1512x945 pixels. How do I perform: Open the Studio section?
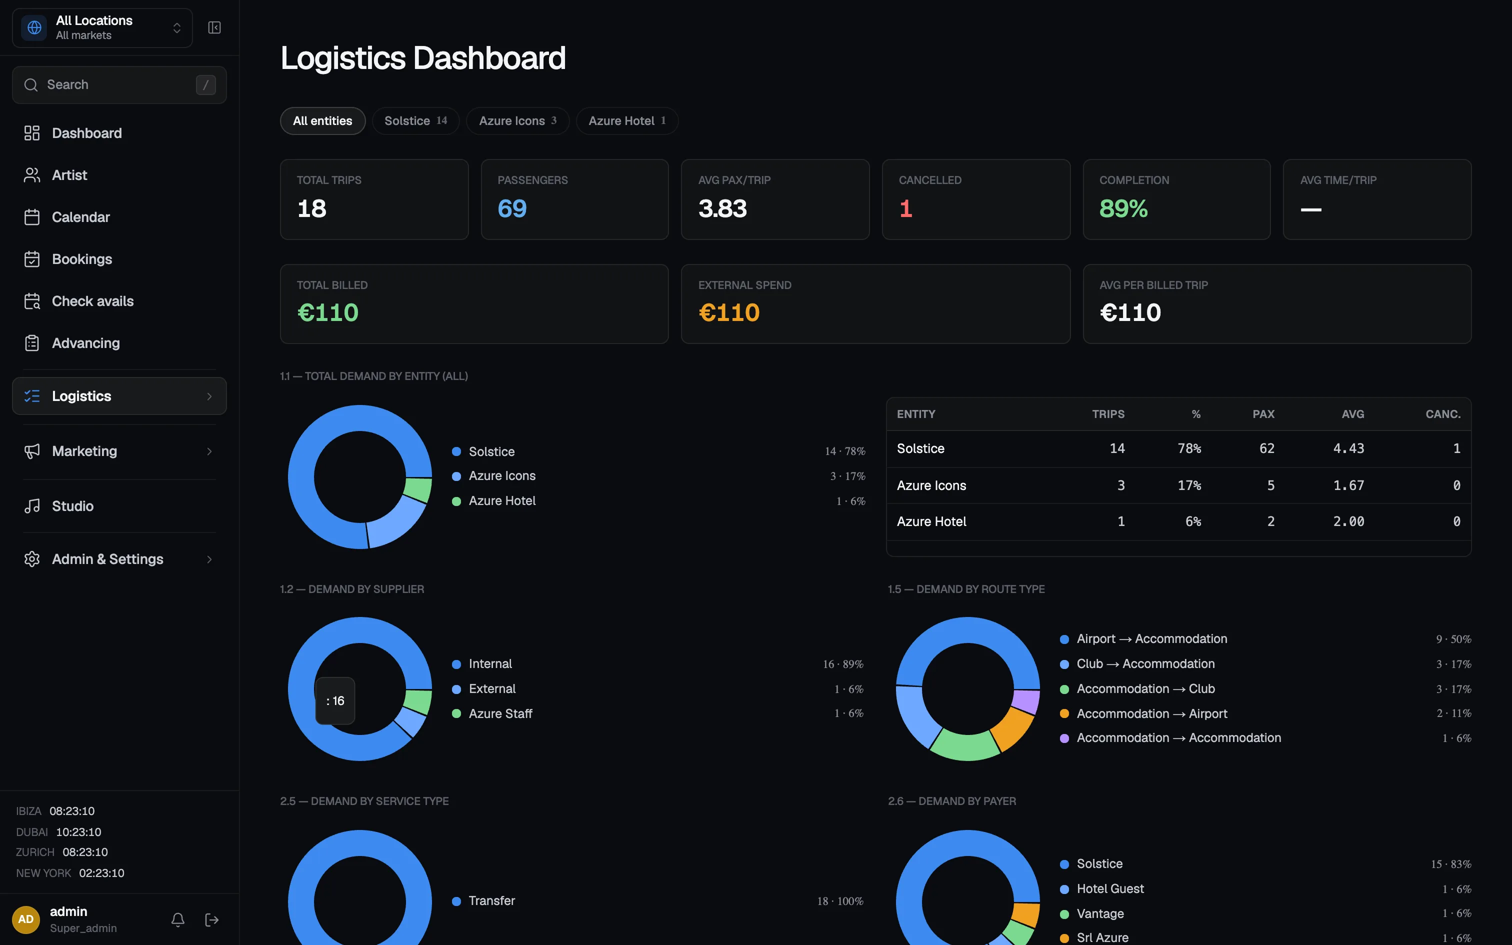click(x=119, y=506)
